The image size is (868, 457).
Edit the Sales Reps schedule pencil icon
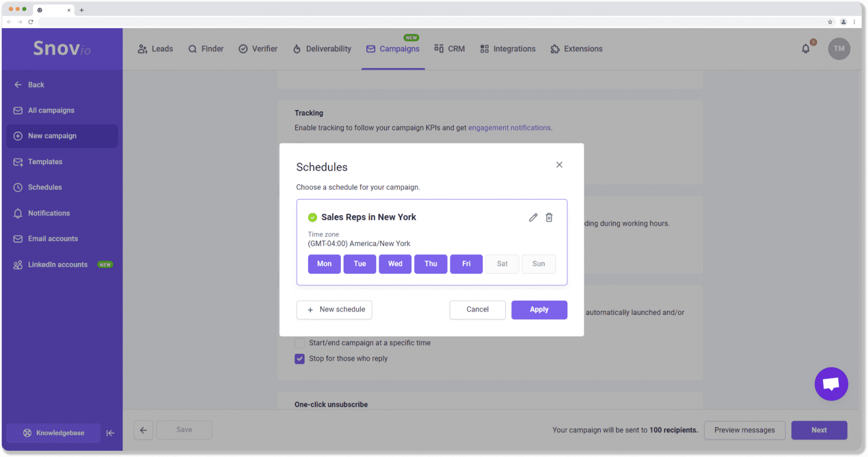[533, 217]
